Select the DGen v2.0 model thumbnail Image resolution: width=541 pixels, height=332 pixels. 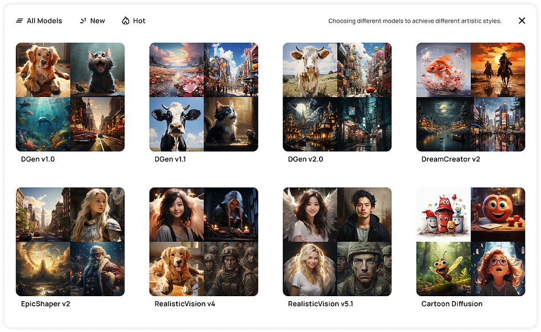[x=337, y=97]
